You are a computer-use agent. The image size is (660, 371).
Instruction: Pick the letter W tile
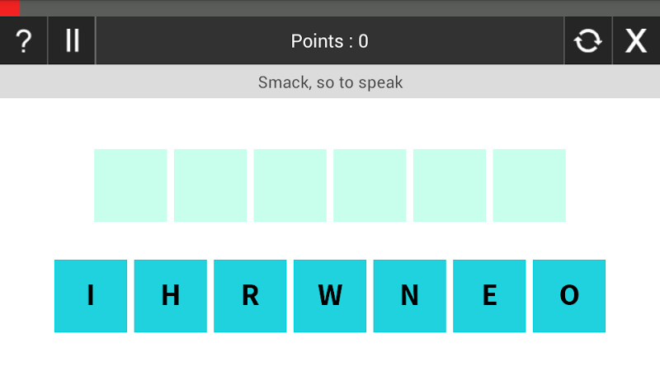click(x=330, y=296)
